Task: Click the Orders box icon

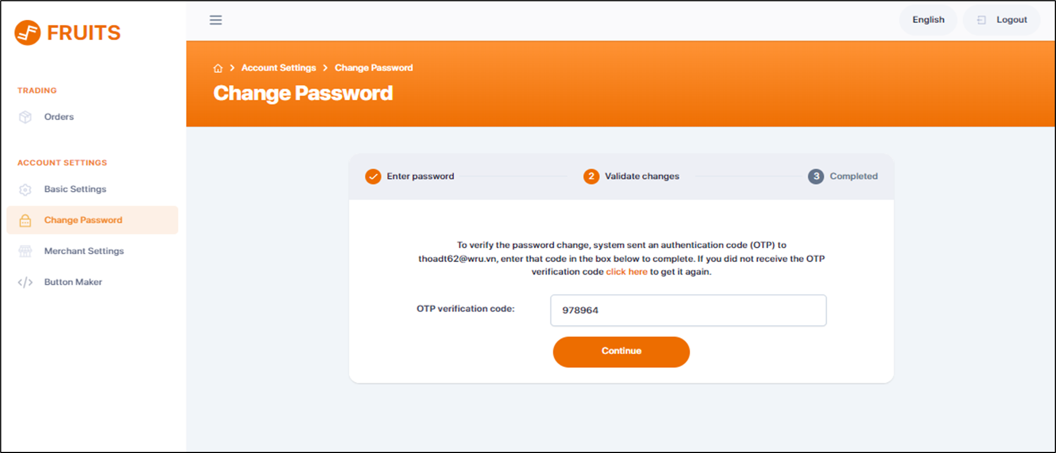Action: coord(25,117)
